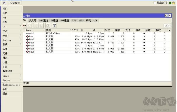Sort by the Name column header
This screenshot has height=112, width=177.
(x=35, y=30)
